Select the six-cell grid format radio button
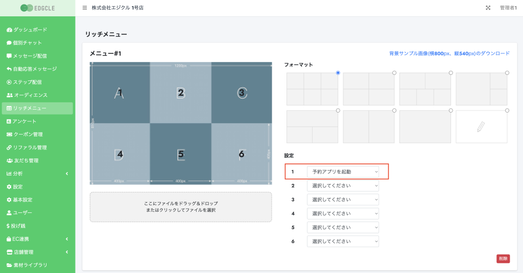The image size is (523, 273). pos(338,73)
